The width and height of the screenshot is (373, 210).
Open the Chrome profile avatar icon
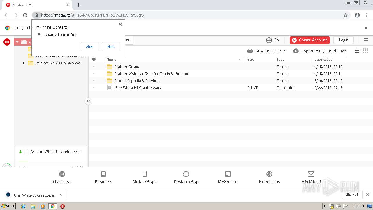[357, 15]
